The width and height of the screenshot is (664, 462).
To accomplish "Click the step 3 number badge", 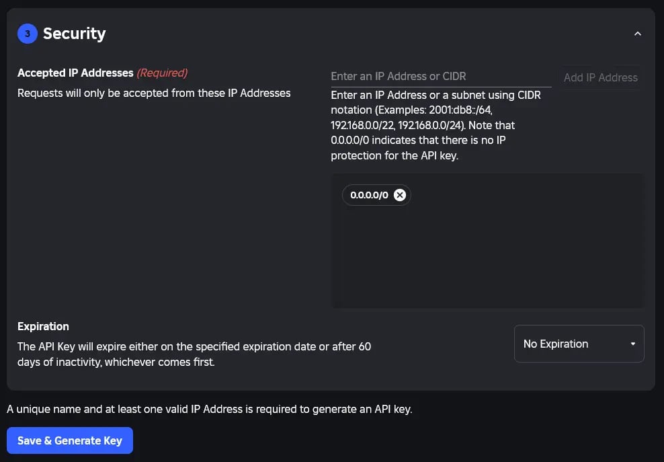I will [28, 34].
